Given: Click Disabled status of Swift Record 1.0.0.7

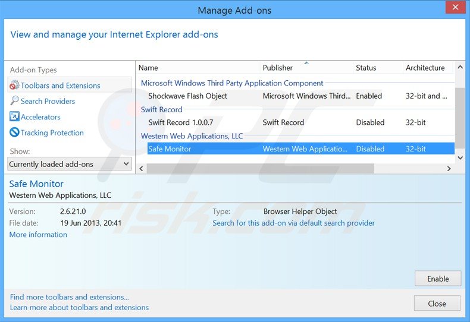Looking at the screenshot, I should (x=370, y=122).
